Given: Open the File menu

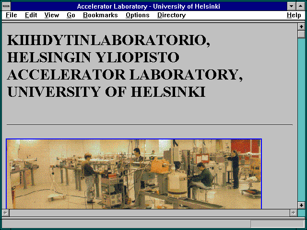Looking at the screenshot, I should pos(12,15).
